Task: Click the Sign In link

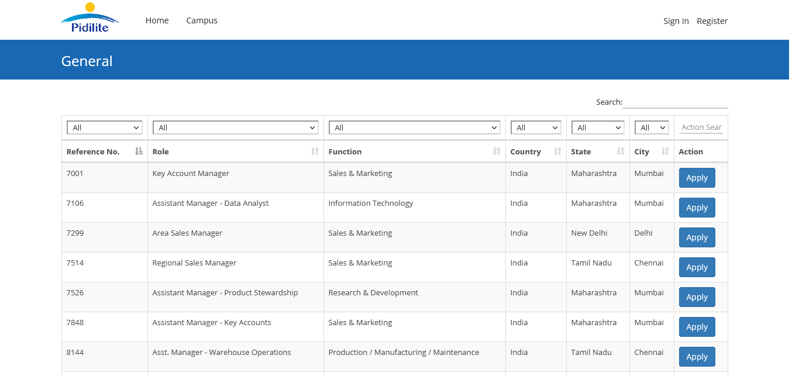Action: tap(676, 21)
